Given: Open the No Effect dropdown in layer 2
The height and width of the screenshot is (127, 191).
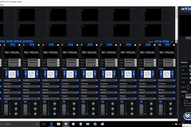Looking at the screenshot, I should [12, 80].
